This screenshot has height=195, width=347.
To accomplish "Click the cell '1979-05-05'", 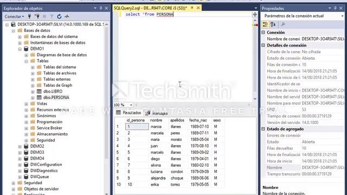I will coord(200,184).
